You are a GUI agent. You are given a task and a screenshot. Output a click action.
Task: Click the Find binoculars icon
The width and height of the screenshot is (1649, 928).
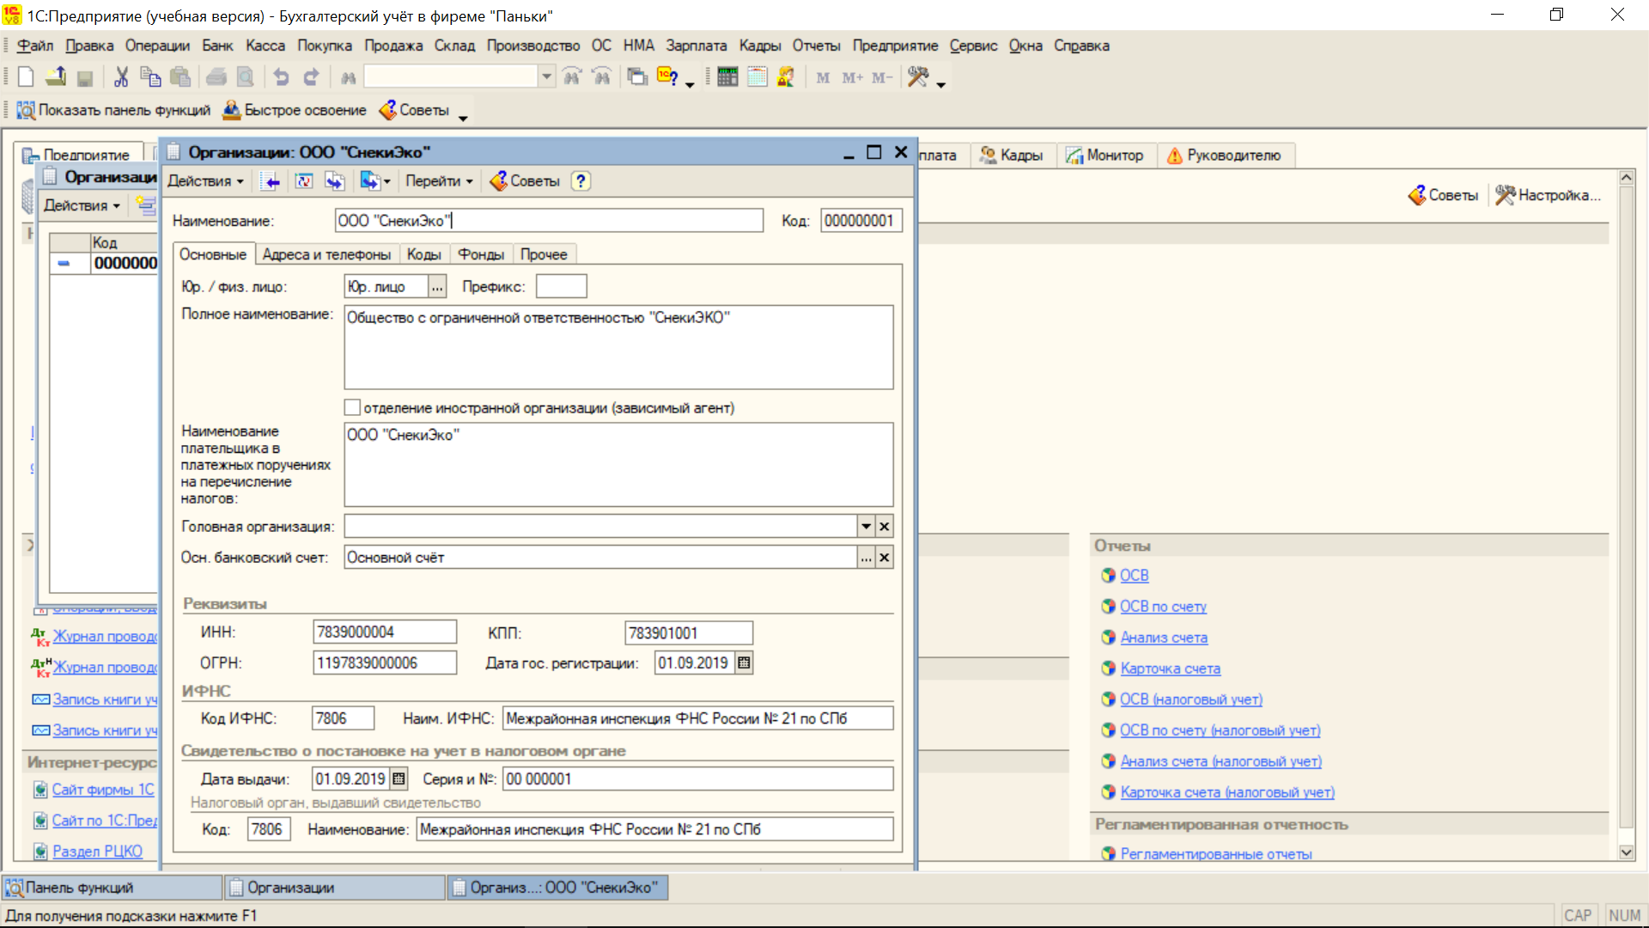(348, 77)
